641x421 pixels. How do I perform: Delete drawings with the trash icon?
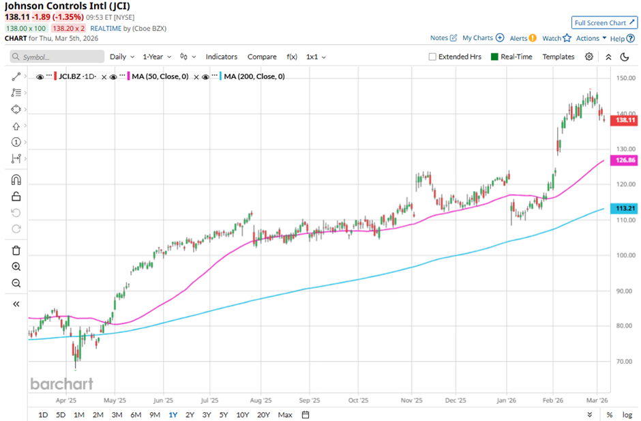(16, 250)
